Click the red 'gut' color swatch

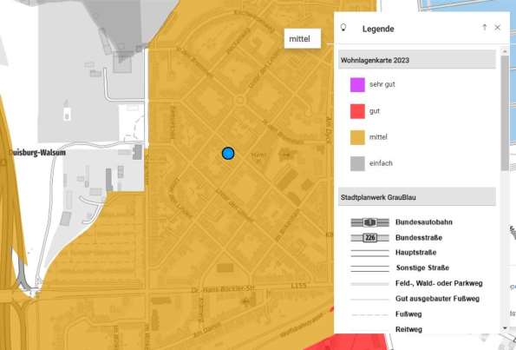pos(357,111)
